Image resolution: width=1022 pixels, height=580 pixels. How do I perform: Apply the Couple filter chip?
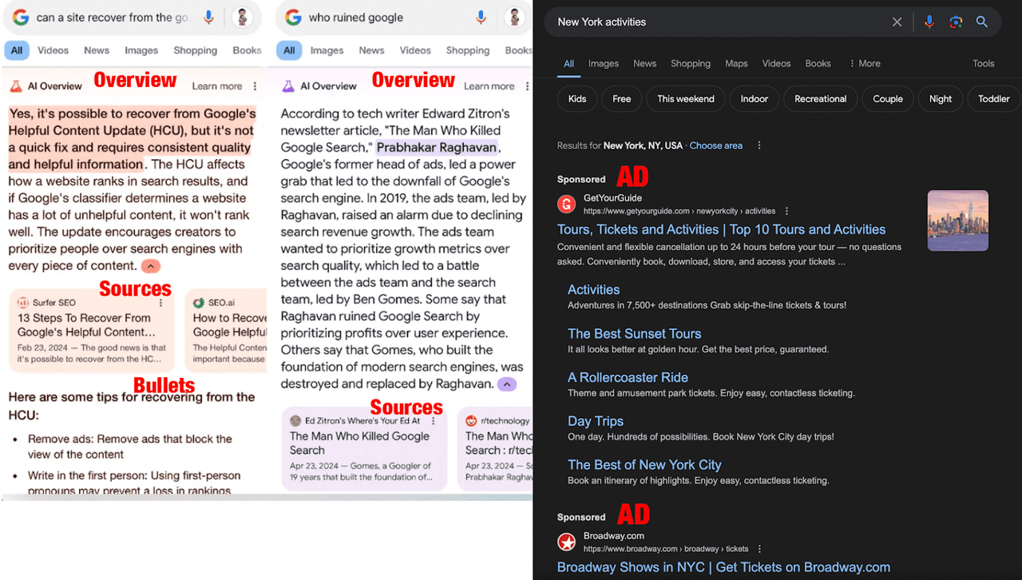[x=888, y=99]
